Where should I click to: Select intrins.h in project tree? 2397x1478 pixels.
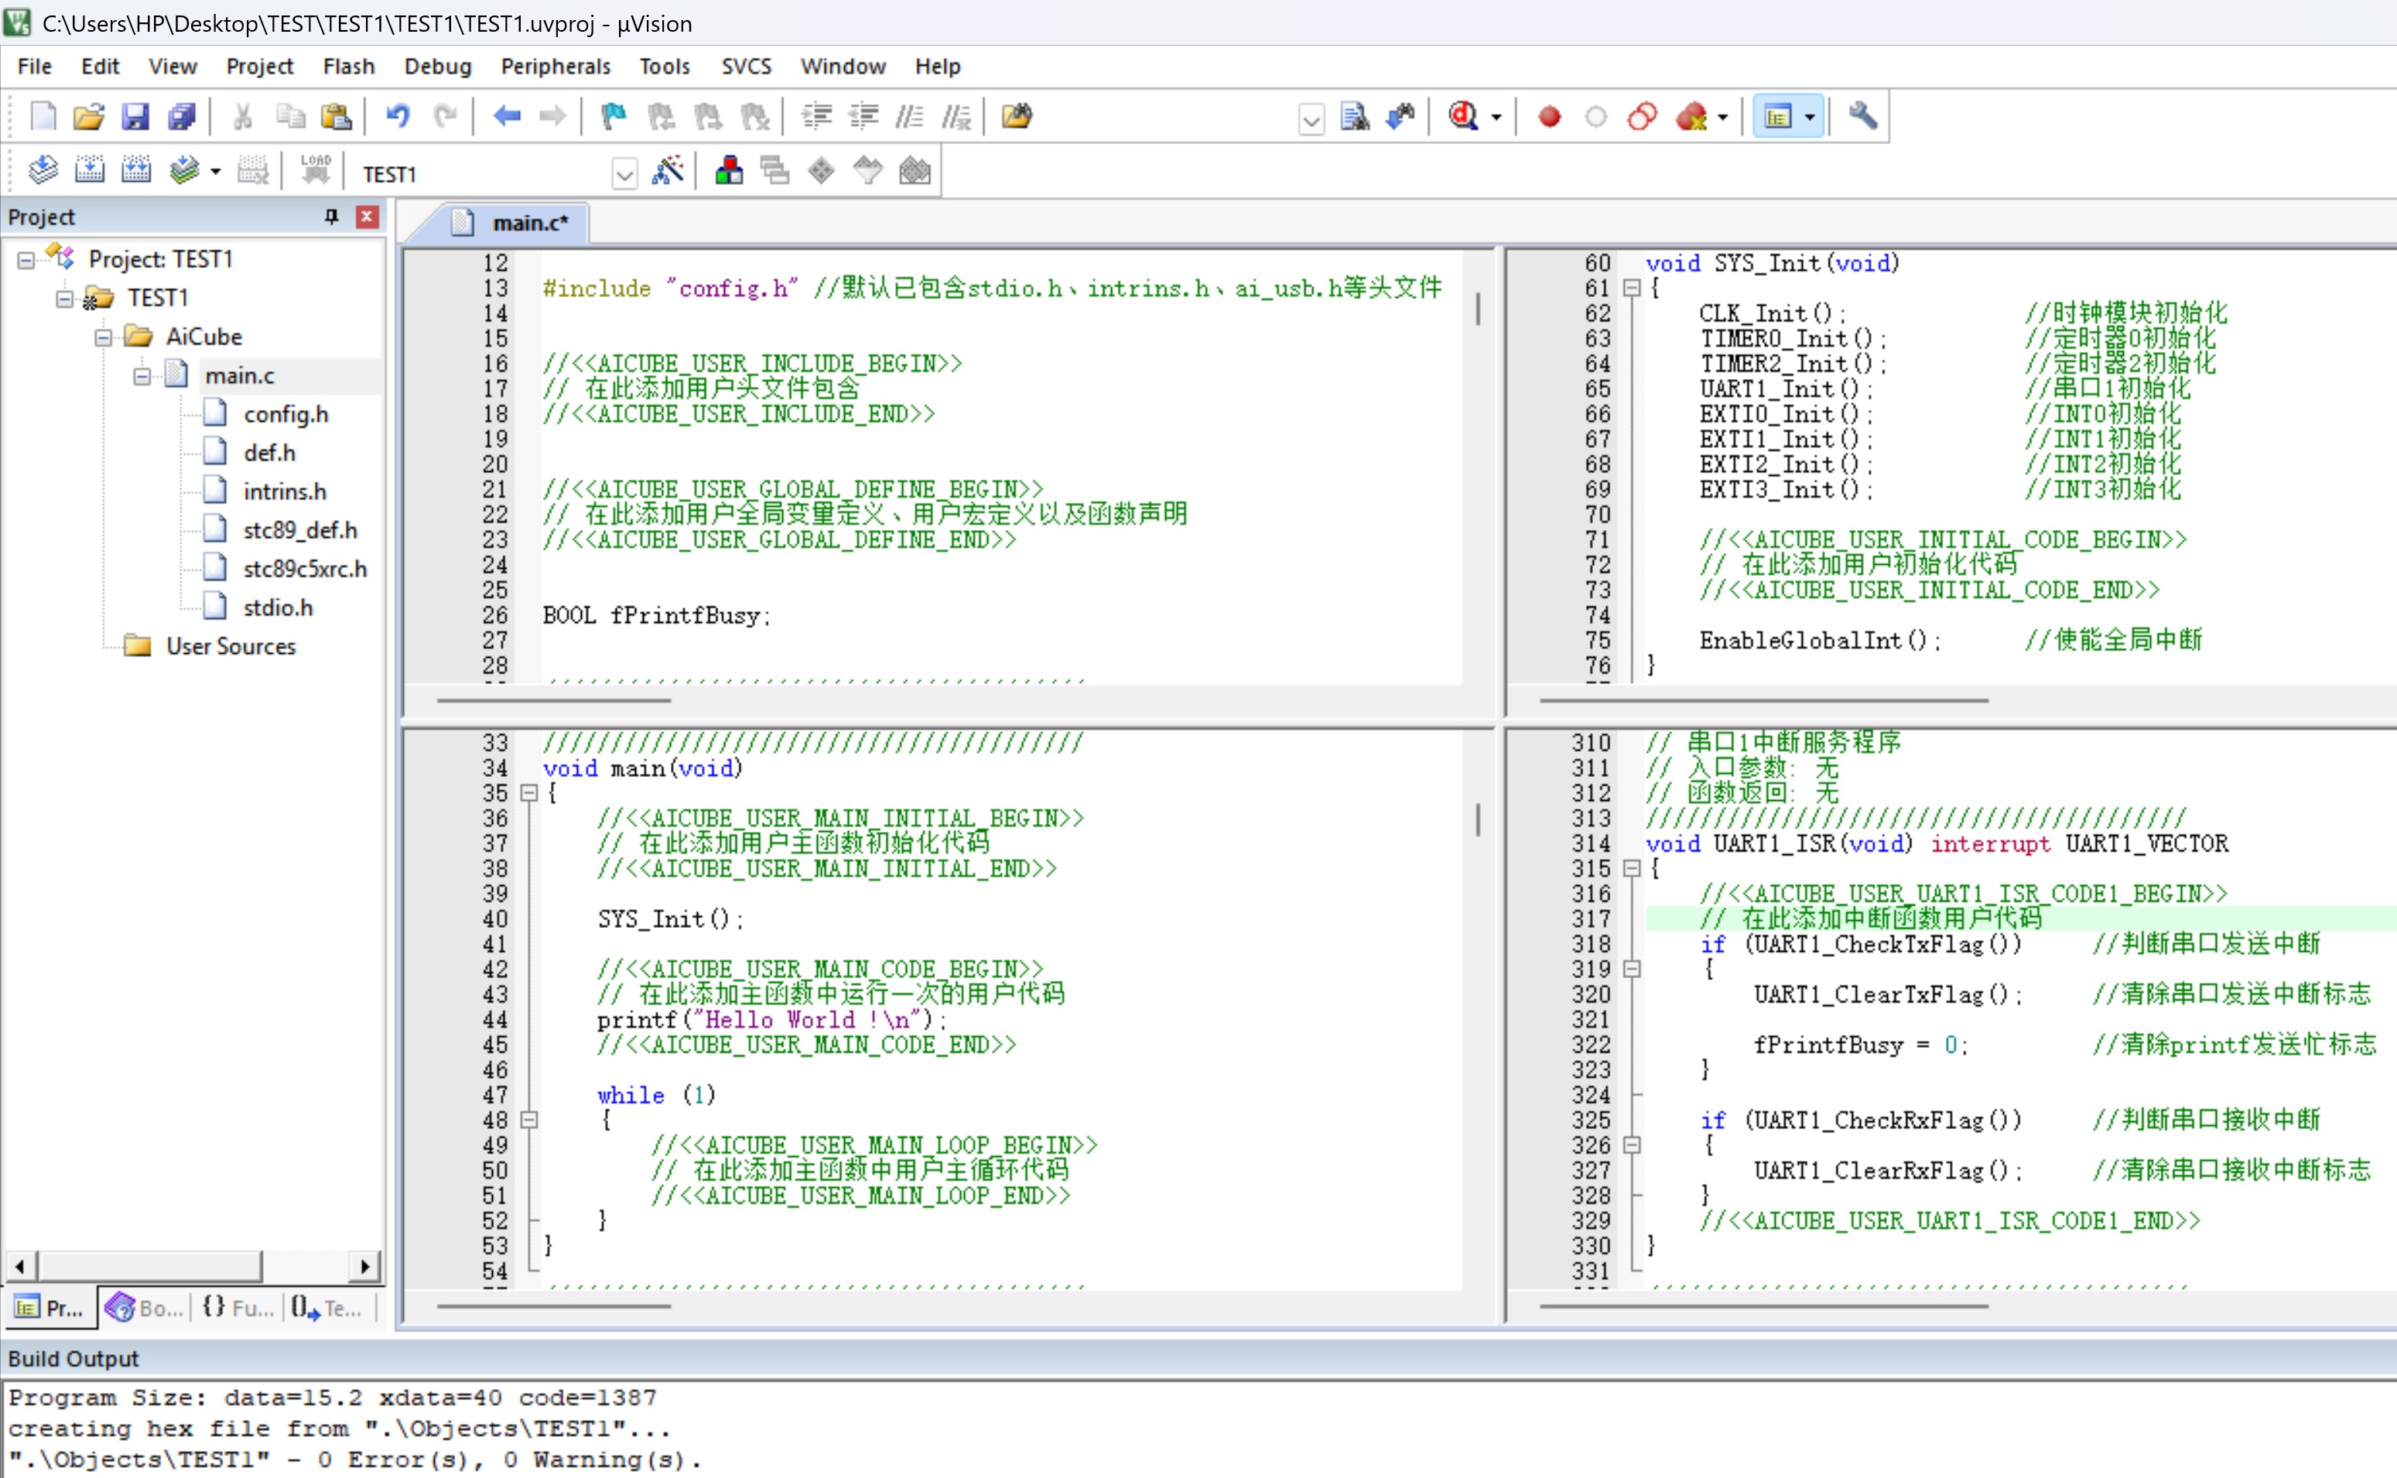285,491
